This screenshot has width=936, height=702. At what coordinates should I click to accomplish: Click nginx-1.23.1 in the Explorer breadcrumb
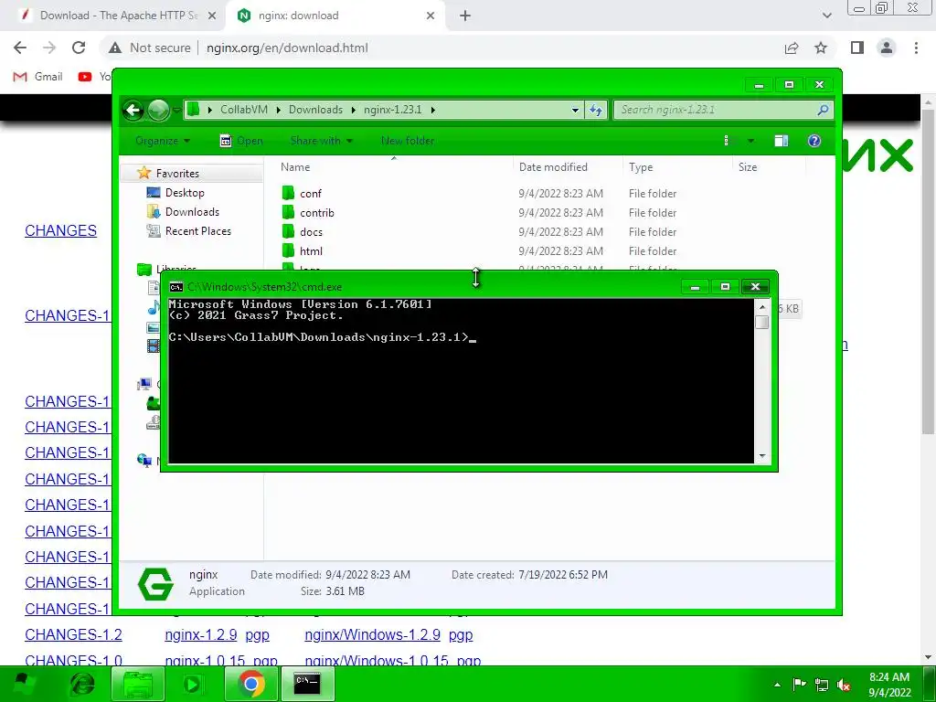[x=393, y=110]
